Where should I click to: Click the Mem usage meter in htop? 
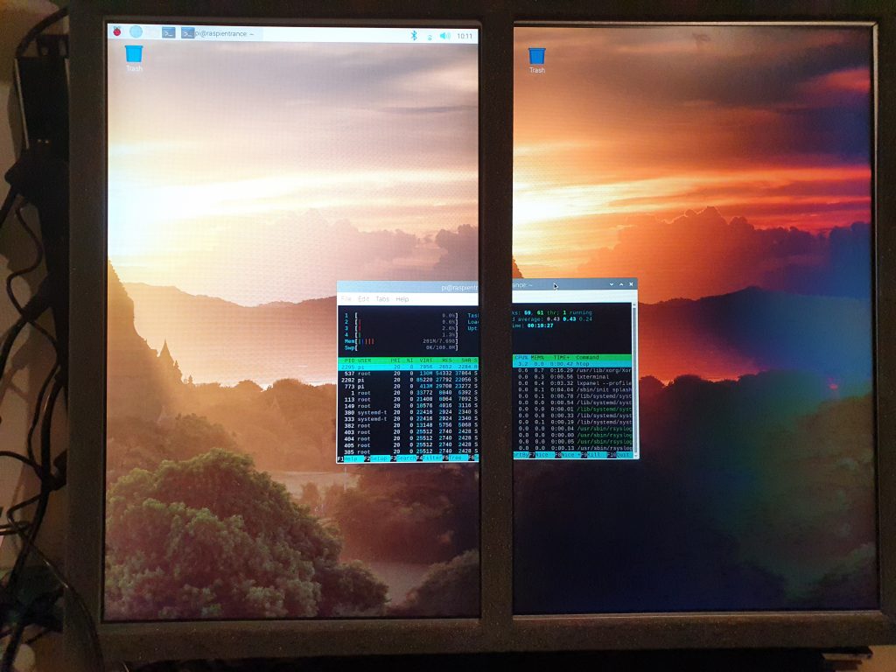coord(401,341)
